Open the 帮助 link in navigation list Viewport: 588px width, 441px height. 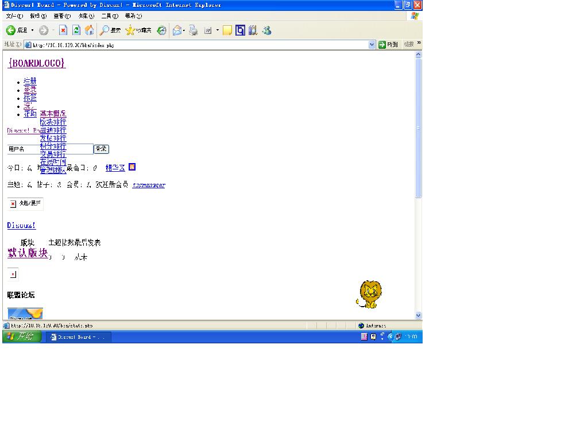(30, 114)
